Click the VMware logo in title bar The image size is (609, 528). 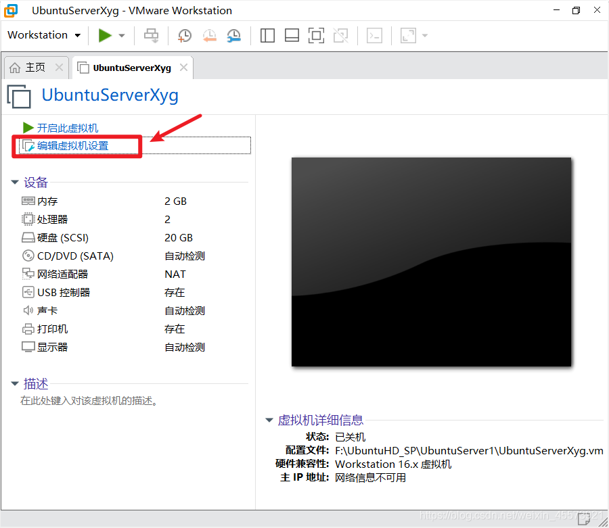click(11, 11)
